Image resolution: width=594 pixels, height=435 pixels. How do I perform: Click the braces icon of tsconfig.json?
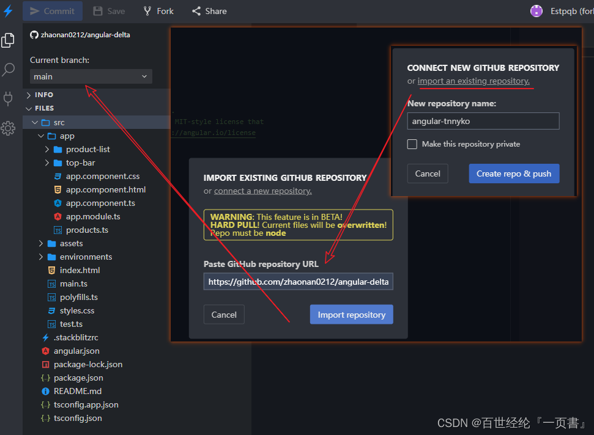pyautogui.click(x=45, y=419)
